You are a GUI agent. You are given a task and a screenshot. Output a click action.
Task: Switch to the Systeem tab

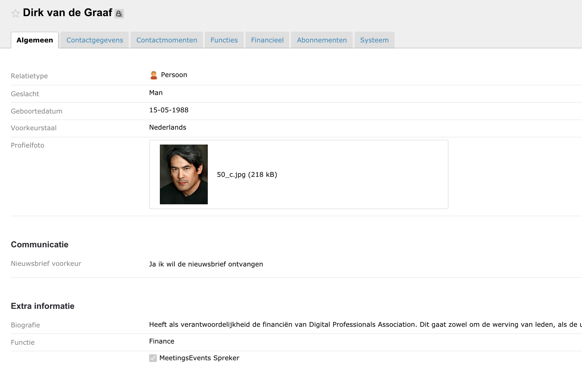click(x=374, y=40)
